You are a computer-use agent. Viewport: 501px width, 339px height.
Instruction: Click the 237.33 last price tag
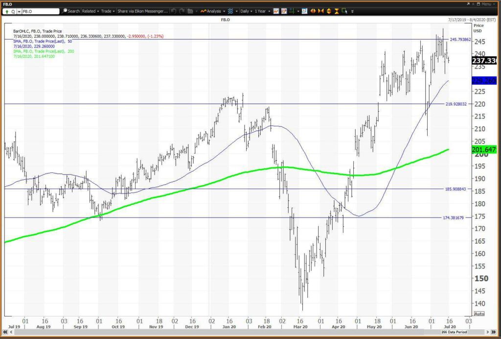click(484, 61)
